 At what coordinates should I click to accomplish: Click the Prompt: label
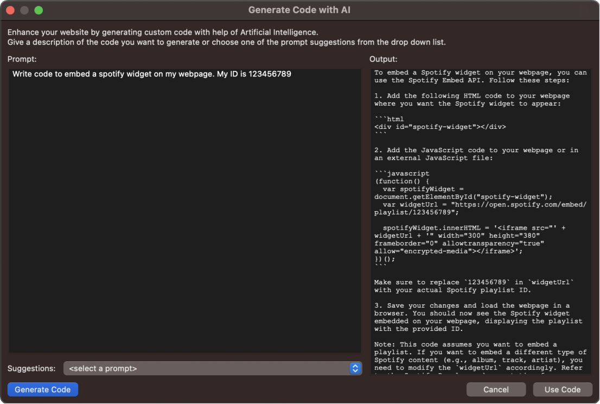coord(22,59)
